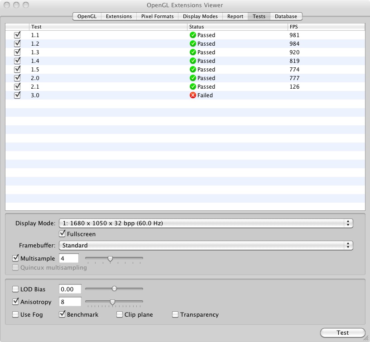Select the Tests tab
The width and height of the screenshot is (370, 342).
click(259, 16)
